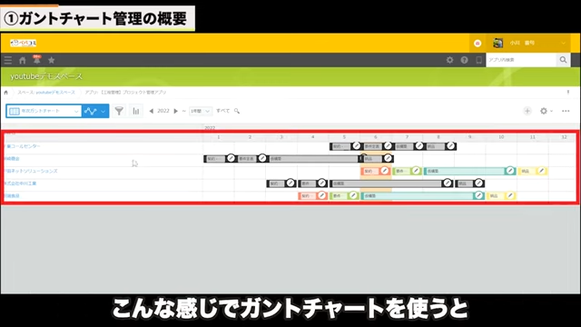This screenshot has height=327, width=581.
Task: Edit the teal 仮構築 bar in ネットソリューションズ row
Action: pyautogui.click(x=510, y=171)
